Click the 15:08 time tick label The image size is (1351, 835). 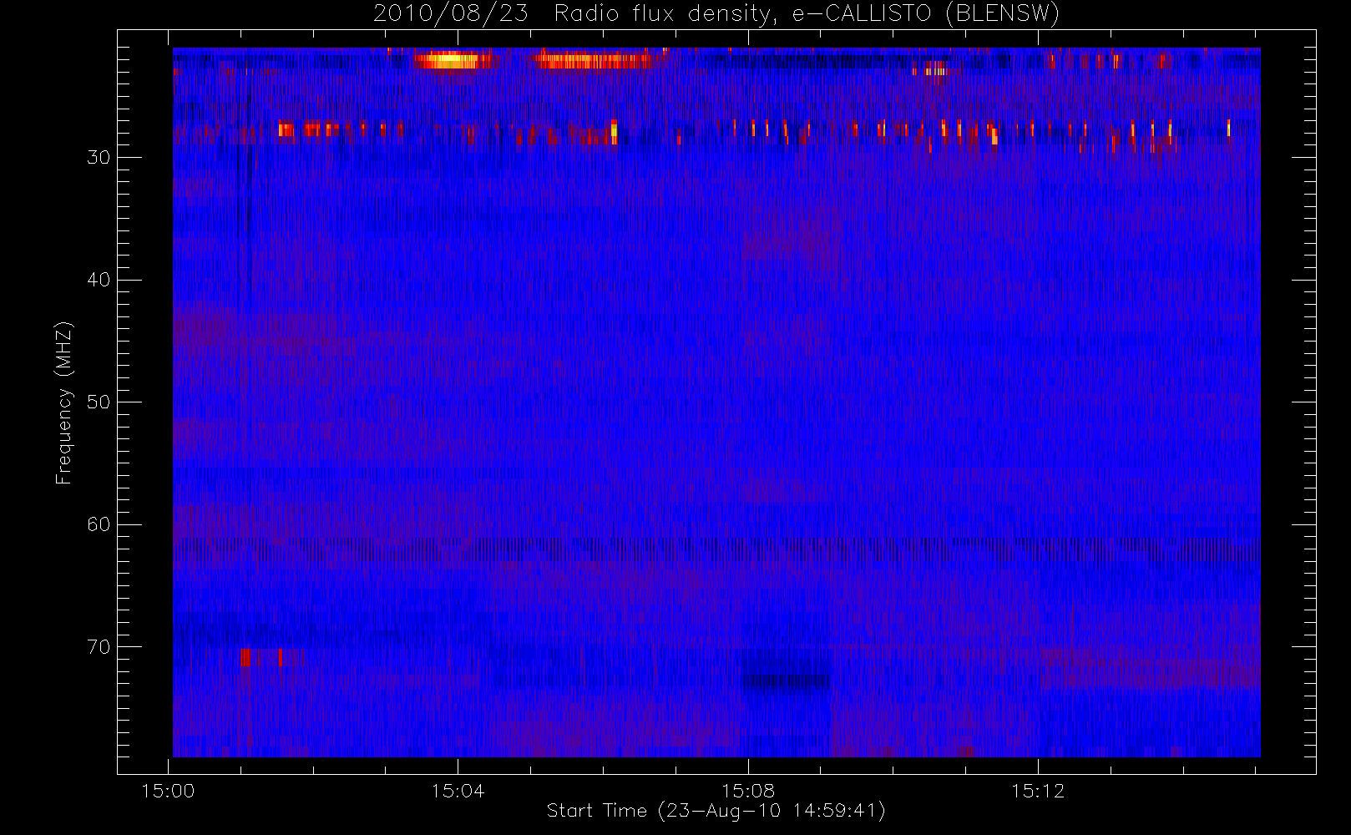point(748,791)
